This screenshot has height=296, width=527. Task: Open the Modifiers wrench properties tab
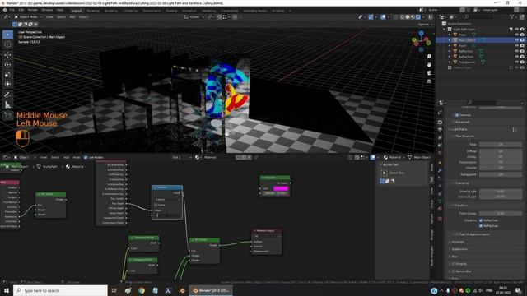[x=440, y=170]
